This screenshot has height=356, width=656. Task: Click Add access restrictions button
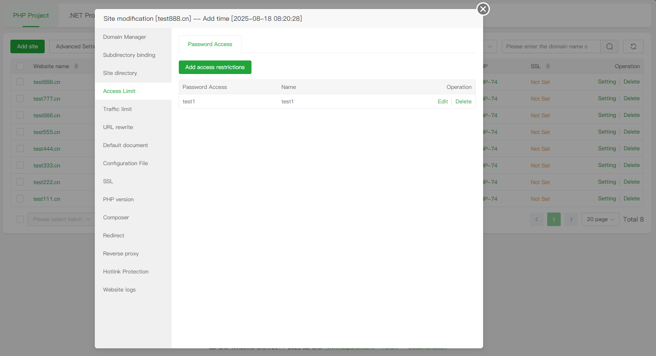(215, 67)
